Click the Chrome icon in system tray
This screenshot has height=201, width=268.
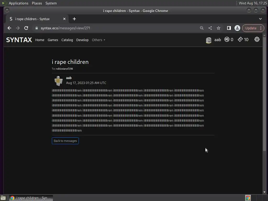point(248,198)
